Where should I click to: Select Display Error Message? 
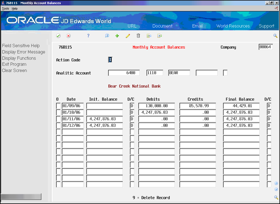pos(24,52)
